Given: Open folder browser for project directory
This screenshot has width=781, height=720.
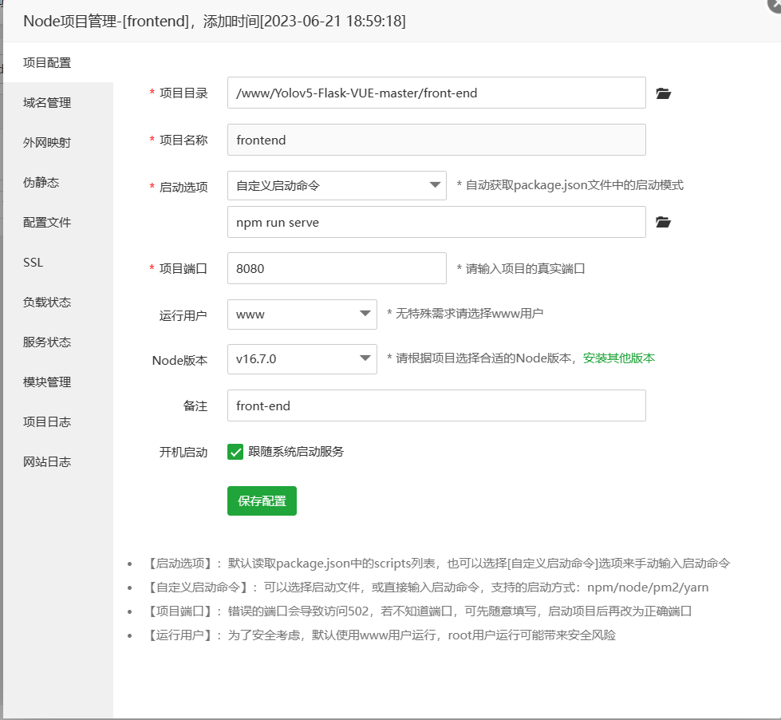Looking at the screenshot, I should tap(662, 93).
